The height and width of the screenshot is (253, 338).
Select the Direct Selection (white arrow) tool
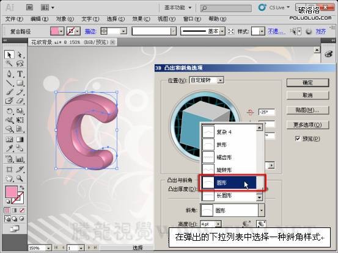[x=20, y=55]
